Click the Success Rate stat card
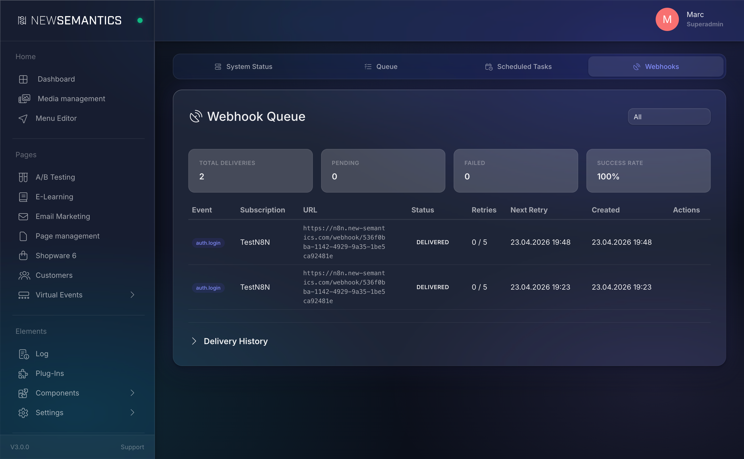The width and height of the screenshot is (744, 459). pyautogui.click(x=648, y=171)
